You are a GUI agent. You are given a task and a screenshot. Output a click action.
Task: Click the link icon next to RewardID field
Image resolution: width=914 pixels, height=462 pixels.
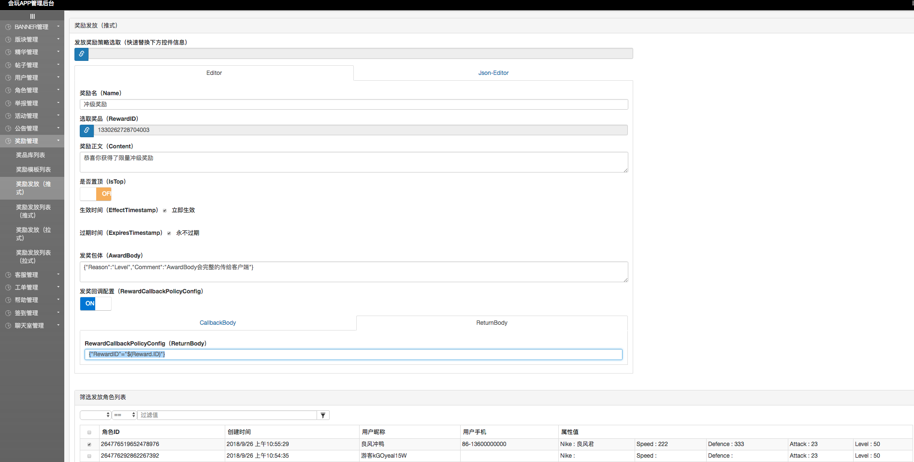tap(87, 130)
